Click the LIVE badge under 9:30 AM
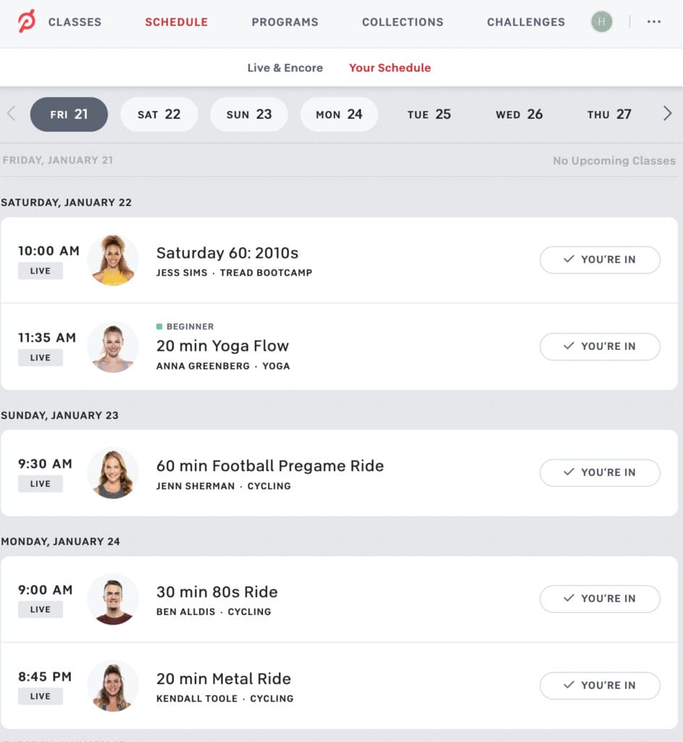Viewport: 683px width, 742px height. click(41, 483)
